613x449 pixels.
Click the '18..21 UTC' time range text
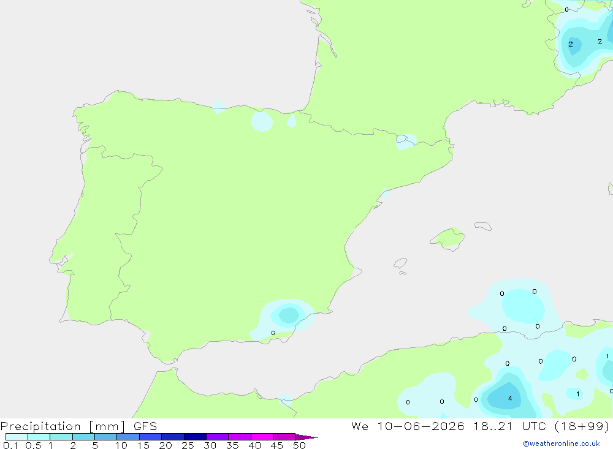[510, 426]
